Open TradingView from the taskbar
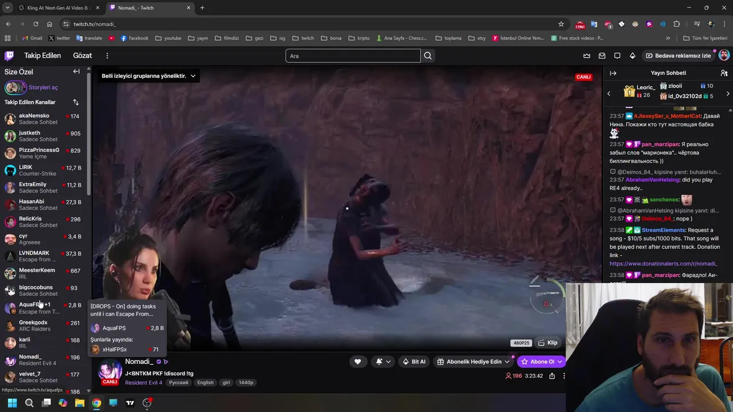 (x=130, y=403)
